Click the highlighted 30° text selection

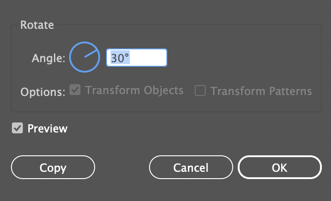[119, 58]
